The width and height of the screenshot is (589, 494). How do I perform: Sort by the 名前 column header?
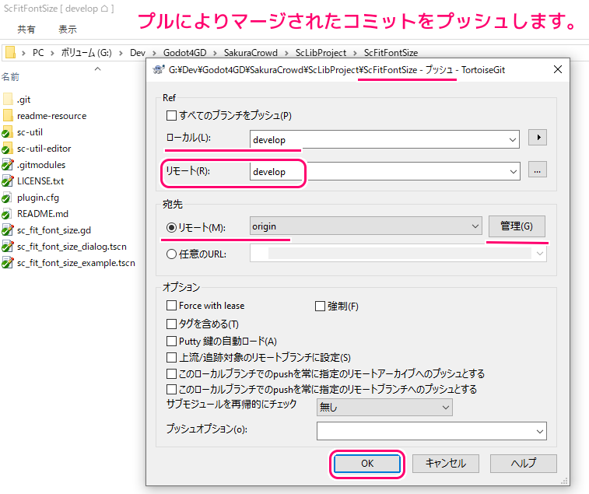pos(10,77)
